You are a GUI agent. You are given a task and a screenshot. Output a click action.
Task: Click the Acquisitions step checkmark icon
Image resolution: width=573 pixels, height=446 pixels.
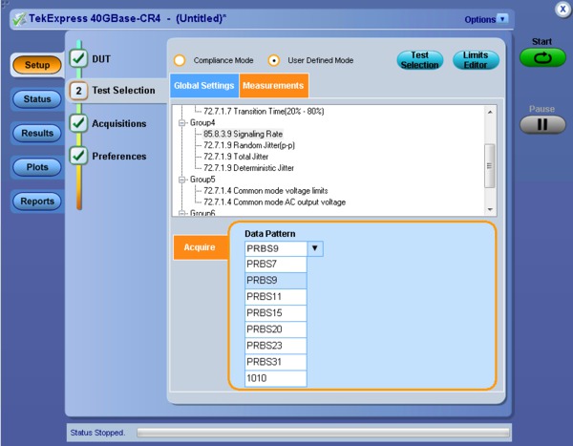click(79, 123)
